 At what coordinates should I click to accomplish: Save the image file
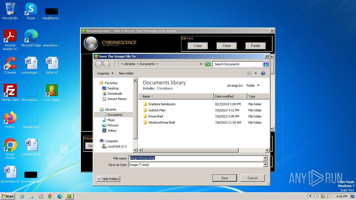coord(224,178)
